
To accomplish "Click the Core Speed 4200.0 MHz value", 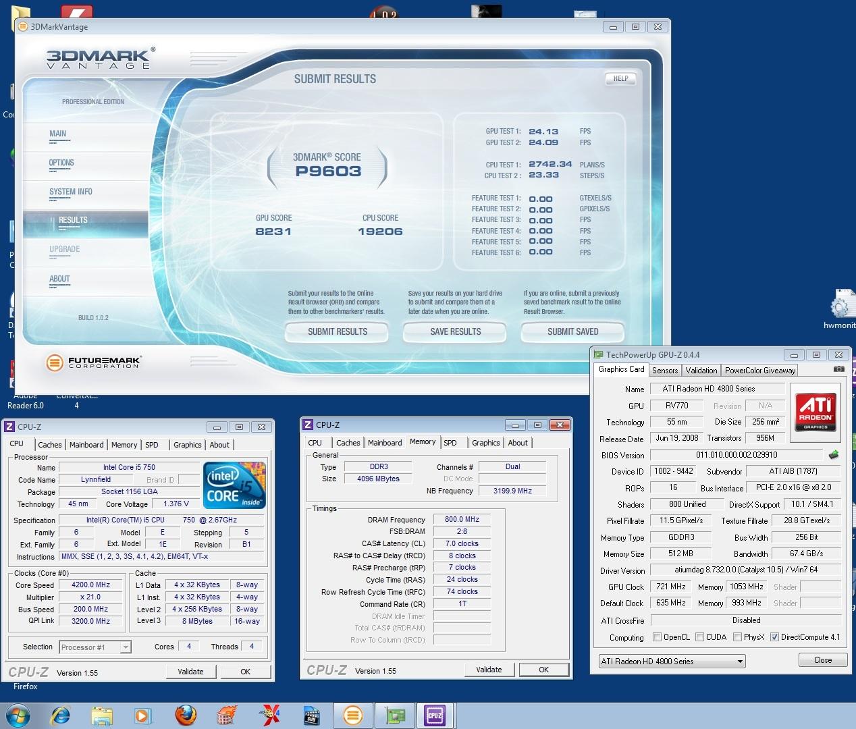I will tap(91, 585).
